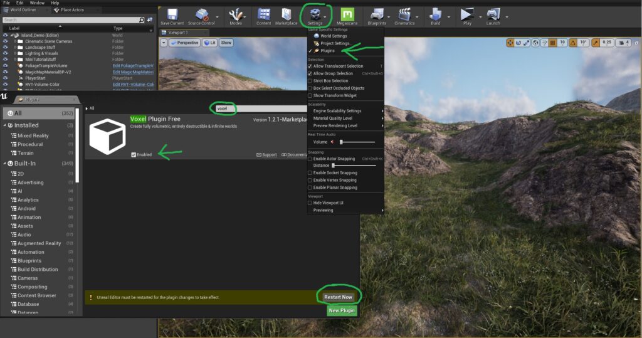Click the Voxel Plugin cube thumbnail

pyautogui.click(x=107, y=137)
